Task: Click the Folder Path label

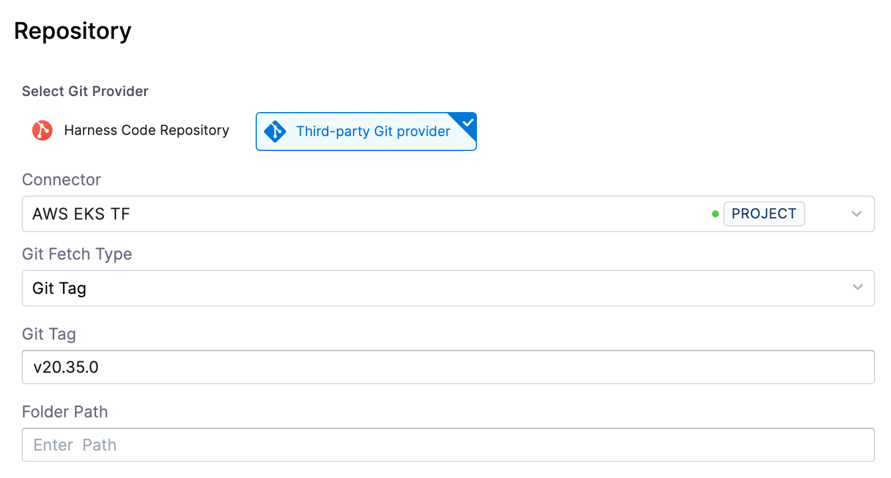Action: click(x=65, y=412)
